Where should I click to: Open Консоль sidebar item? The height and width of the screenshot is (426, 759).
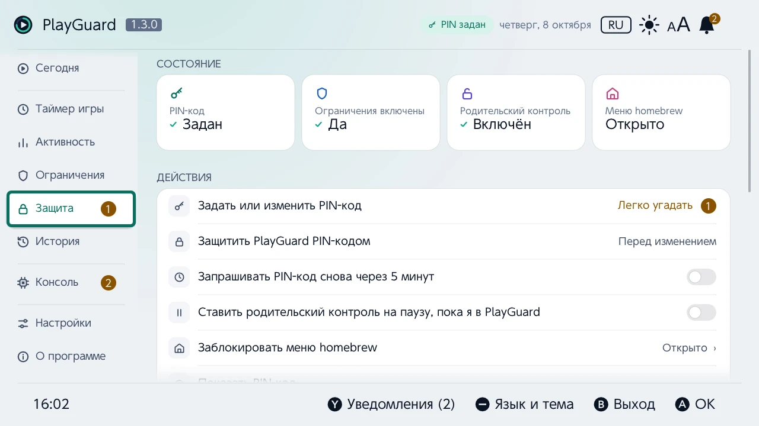pyautogui.click(x=71, y=282)
